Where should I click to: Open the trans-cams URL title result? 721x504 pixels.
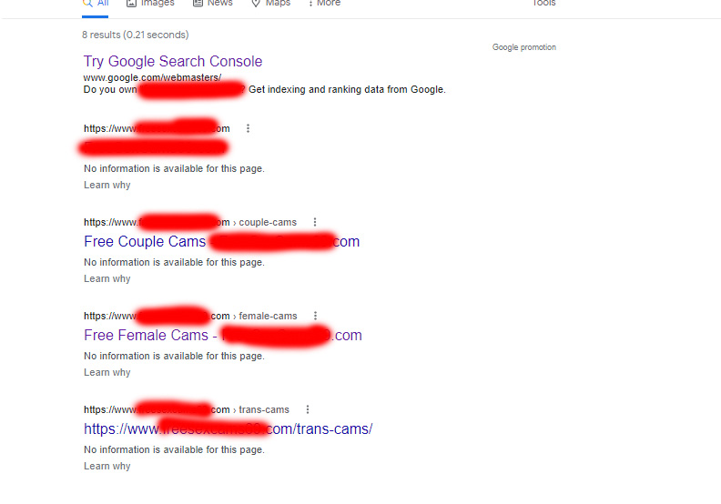[228, 429]
